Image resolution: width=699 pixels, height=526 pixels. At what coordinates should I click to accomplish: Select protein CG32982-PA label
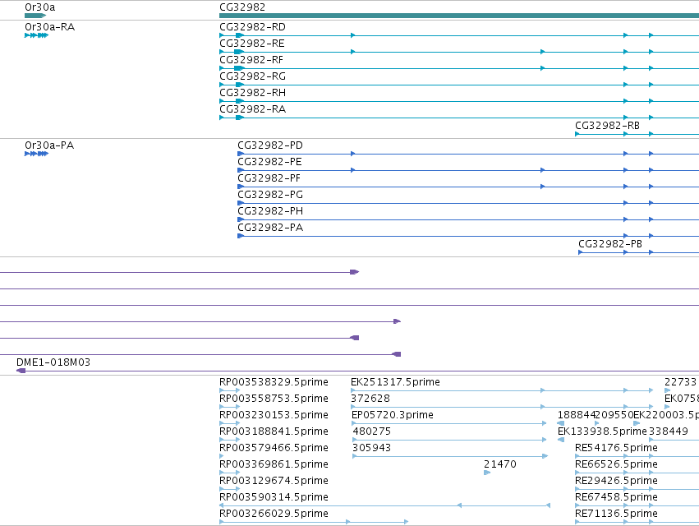270,228
